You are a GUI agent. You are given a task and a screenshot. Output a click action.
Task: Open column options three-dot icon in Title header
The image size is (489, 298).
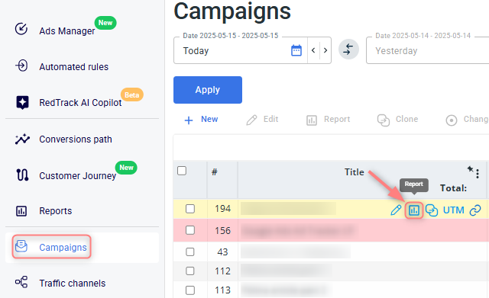click(x=478, y=174)
